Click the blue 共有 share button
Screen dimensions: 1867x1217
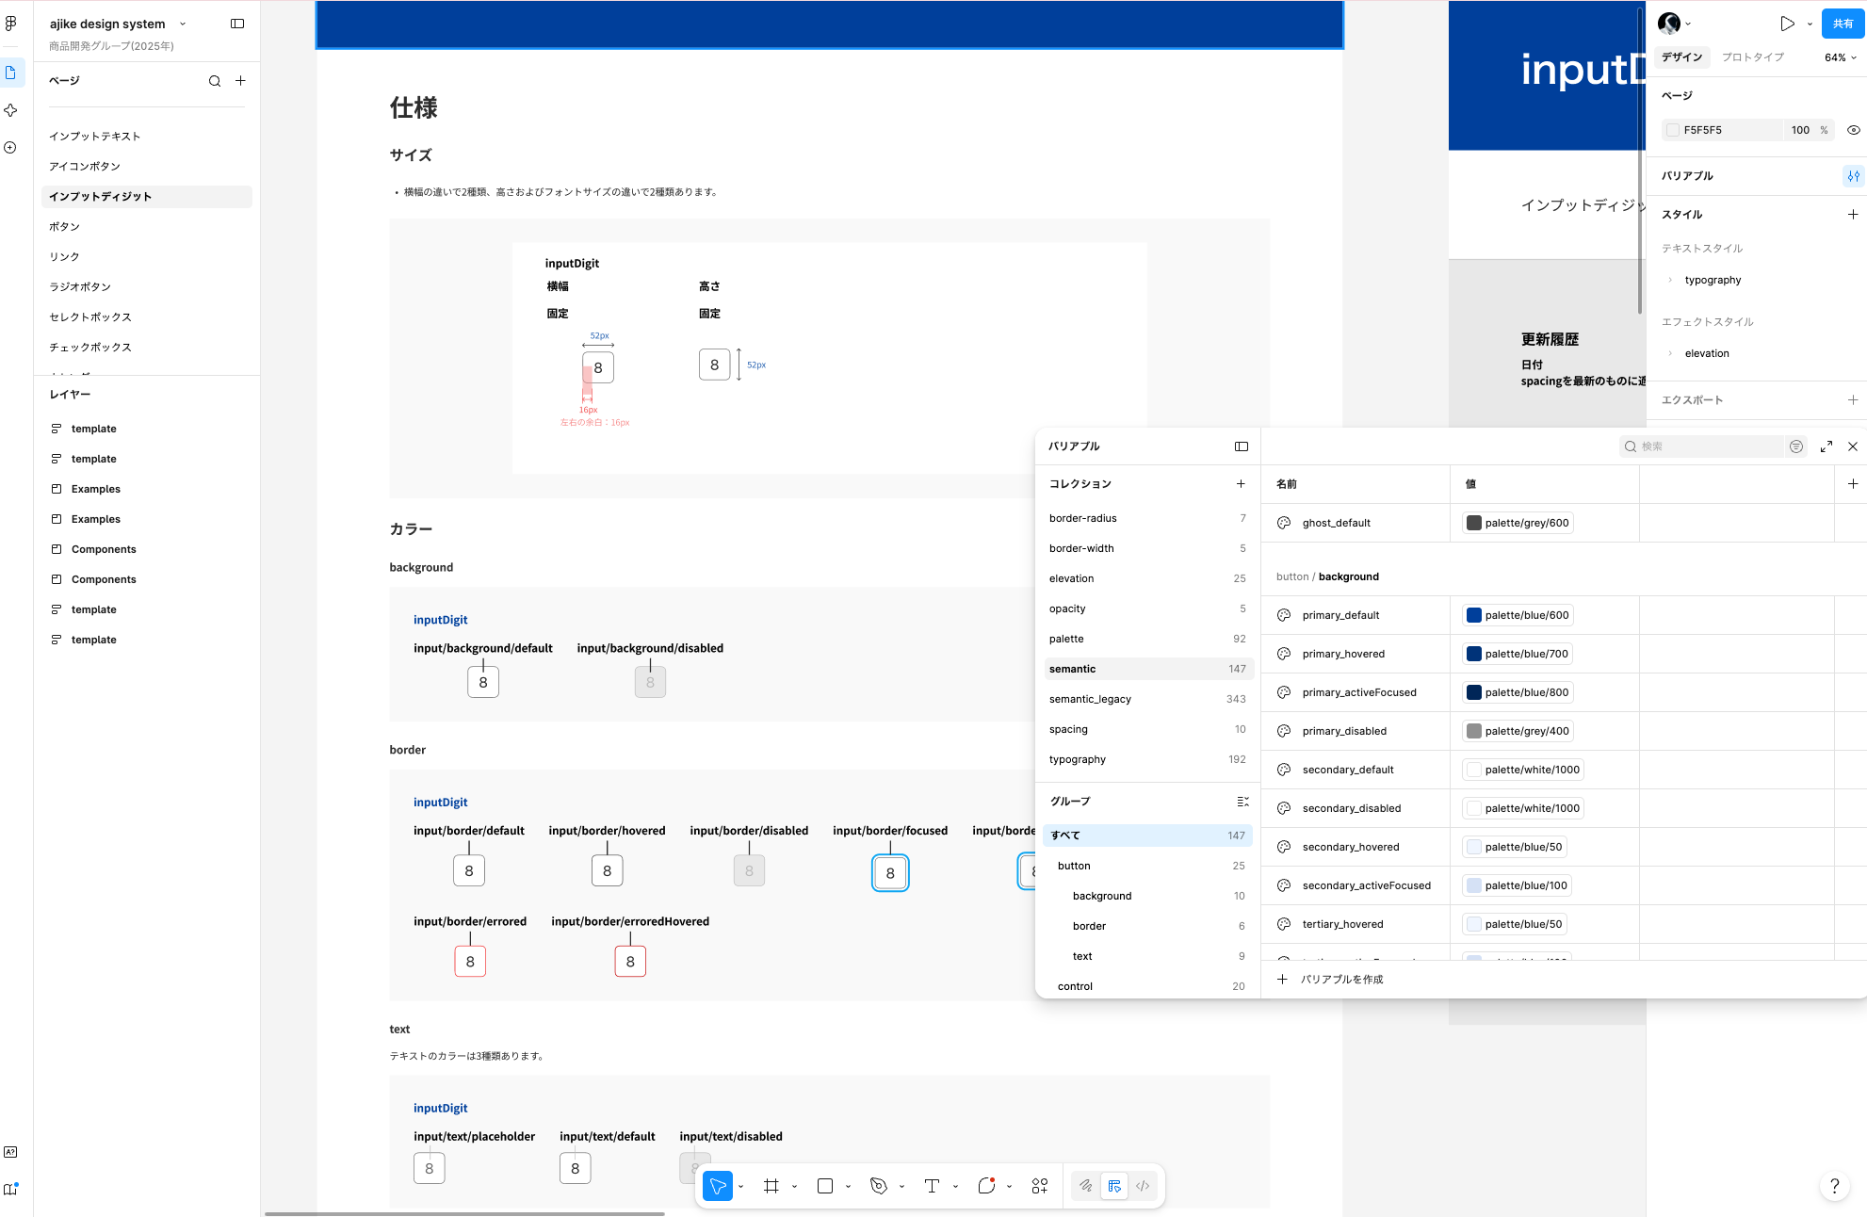click(x=1843, y=24)
